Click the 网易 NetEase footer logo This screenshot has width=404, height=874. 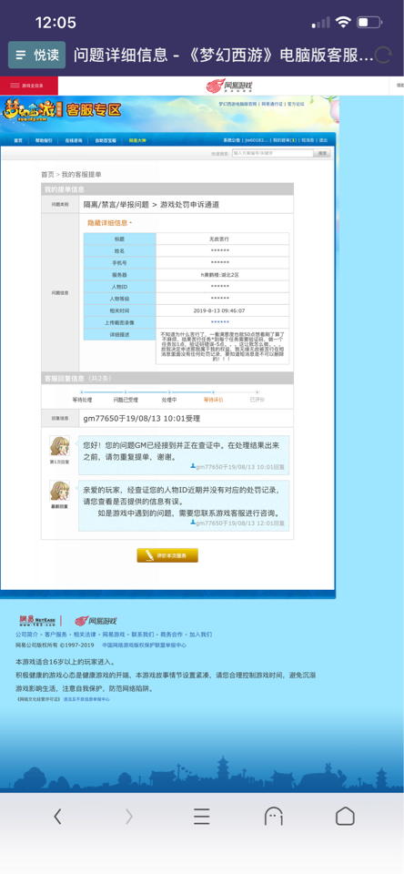coord(36,620)
